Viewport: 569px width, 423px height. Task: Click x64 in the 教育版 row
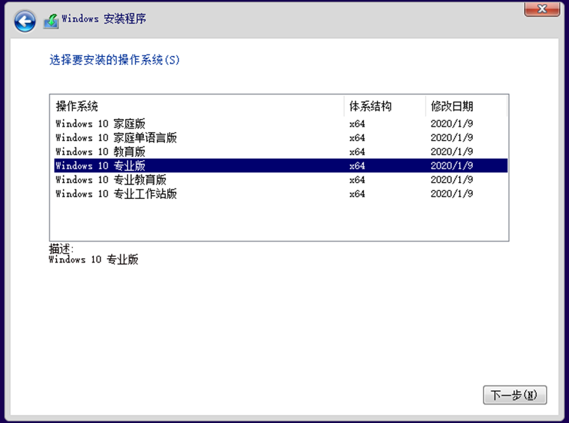(x=357, y=152)
